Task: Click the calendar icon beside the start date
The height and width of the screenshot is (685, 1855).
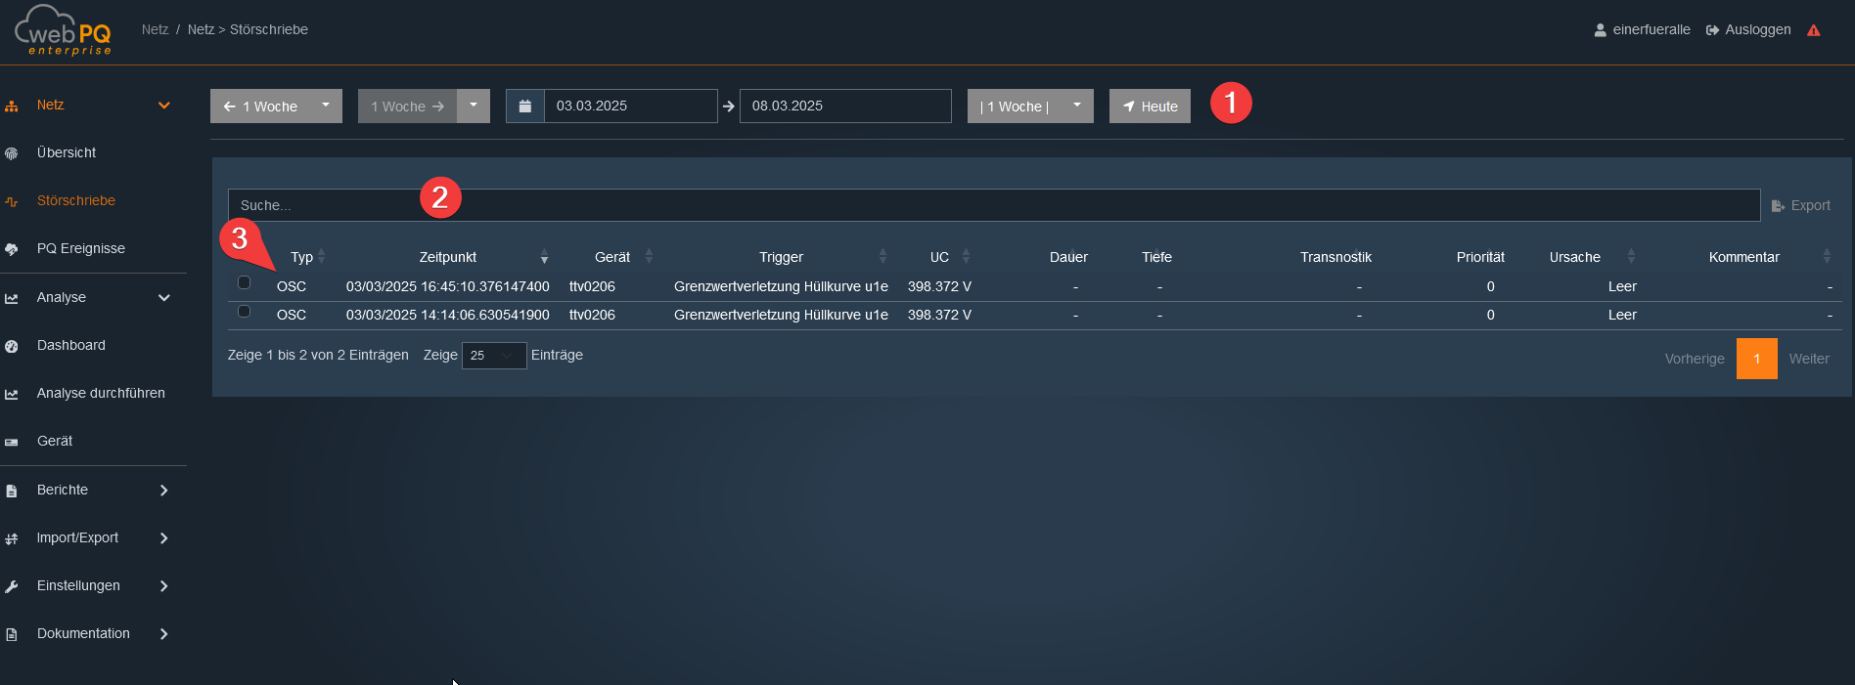Action: [525, 107]
